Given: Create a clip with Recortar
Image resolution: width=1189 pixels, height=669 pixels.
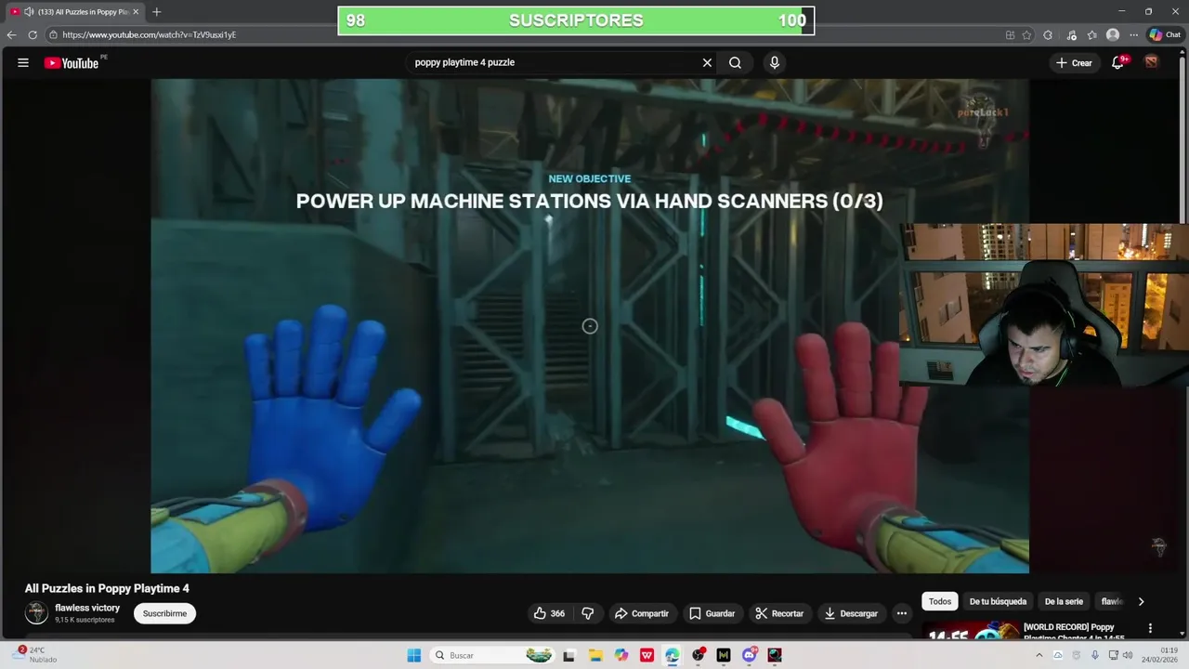Looking at the screenshot, I should point(779,613).
